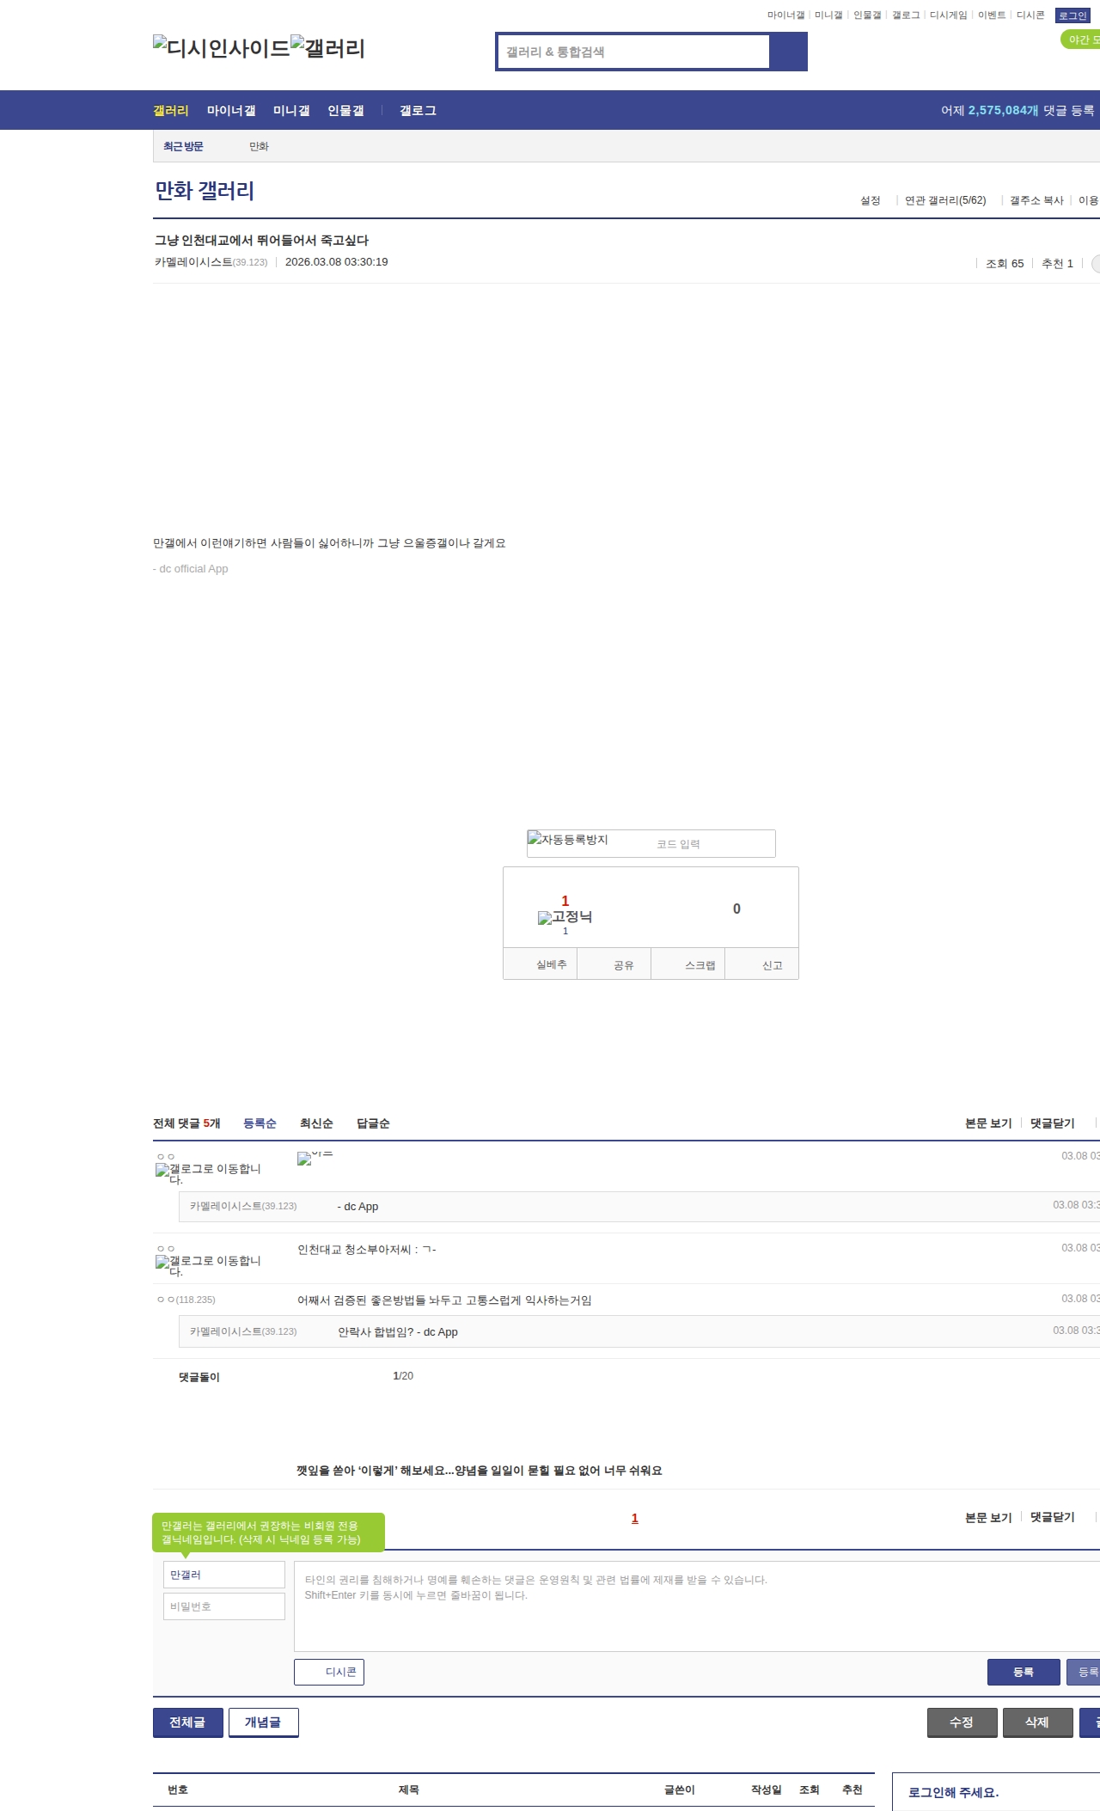
Task: Sort comments by 최신순
Action: coord(316,1123)
